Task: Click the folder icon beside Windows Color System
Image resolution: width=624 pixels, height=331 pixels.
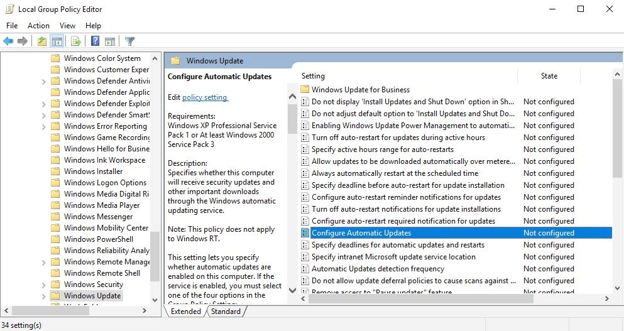Action: pyautogui.click(x=55, y=58)
